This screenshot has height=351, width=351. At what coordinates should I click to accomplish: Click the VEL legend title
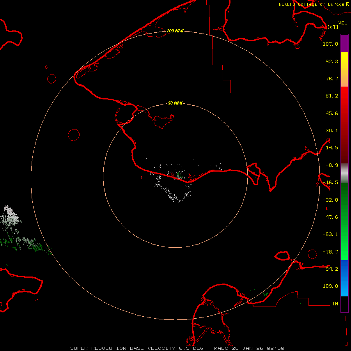(x=342, y=23)
